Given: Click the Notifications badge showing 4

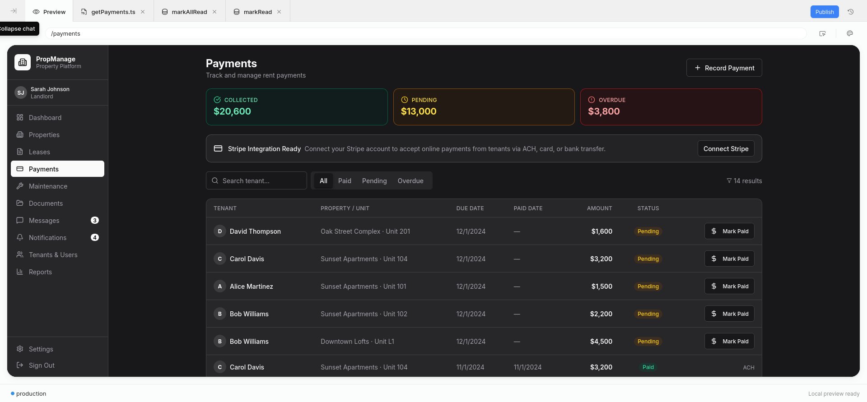Looking at the screenshot, I should click(95, 237).
